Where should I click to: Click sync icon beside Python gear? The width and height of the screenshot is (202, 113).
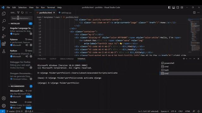click(27, 56)
